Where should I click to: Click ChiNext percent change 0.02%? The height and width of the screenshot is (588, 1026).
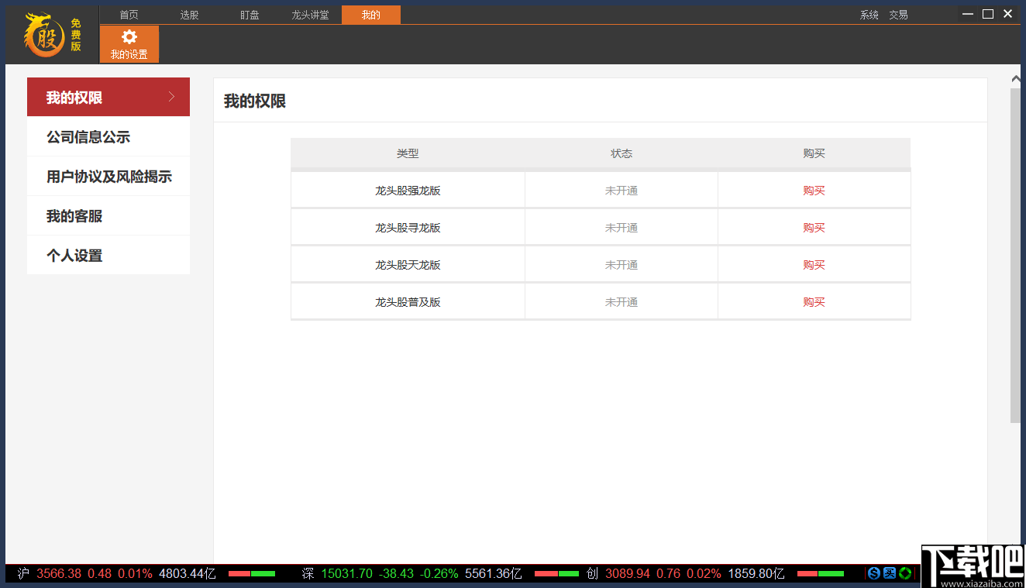tap(704, 574)
